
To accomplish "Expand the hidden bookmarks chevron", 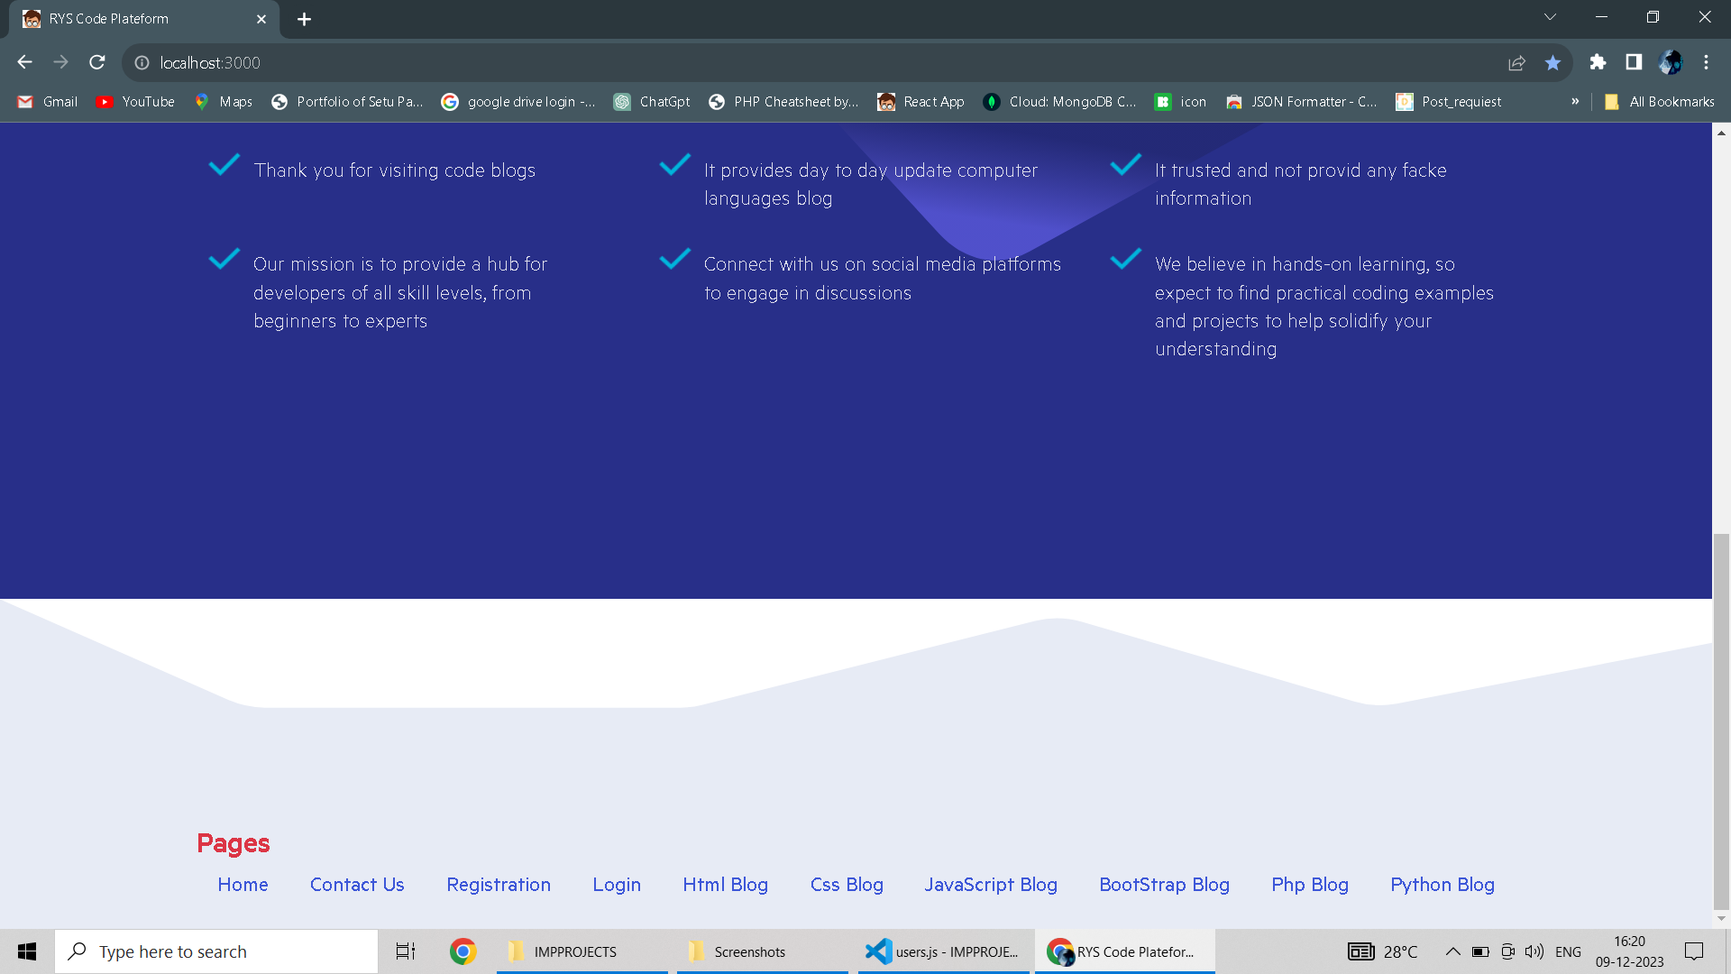I will [1575, 102].
